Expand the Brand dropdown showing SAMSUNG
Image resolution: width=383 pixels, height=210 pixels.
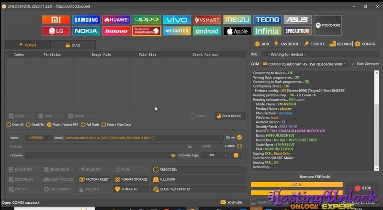coord(39,138)
